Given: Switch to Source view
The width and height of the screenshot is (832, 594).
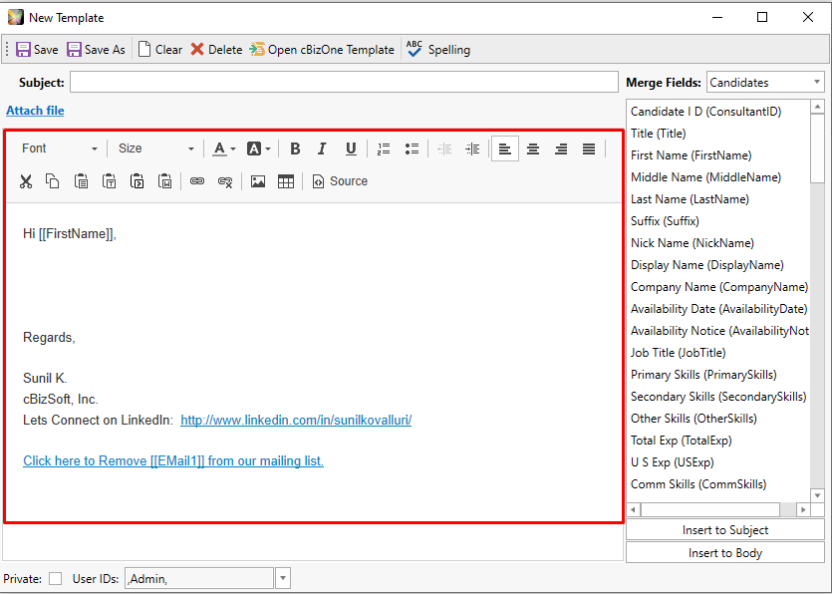Looking at the screenshot, I should (340, 181).
